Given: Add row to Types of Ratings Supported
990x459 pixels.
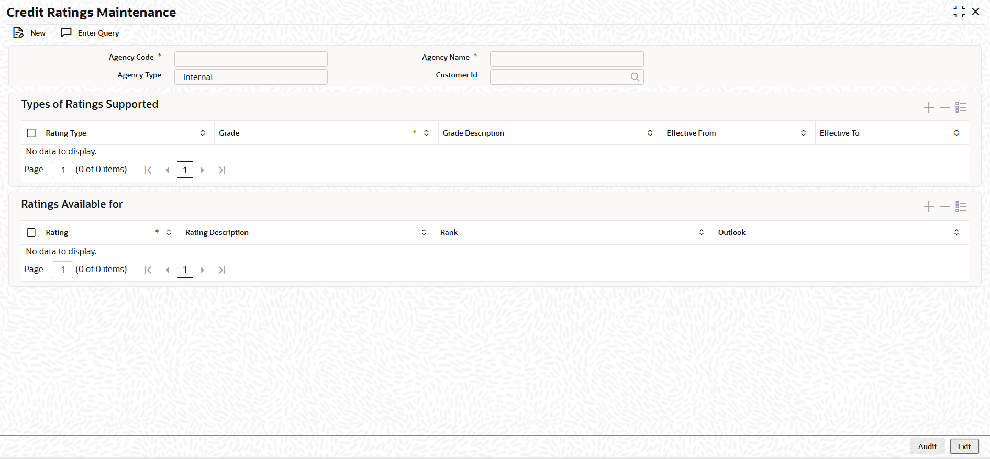Looking at the screenshot, I should click(x=929, y=107).
